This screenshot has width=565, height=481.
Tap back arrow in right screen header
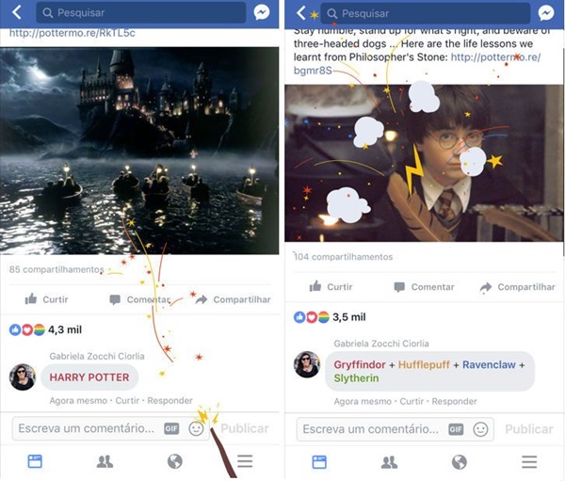pyautogui.click(x=301, y=13)
